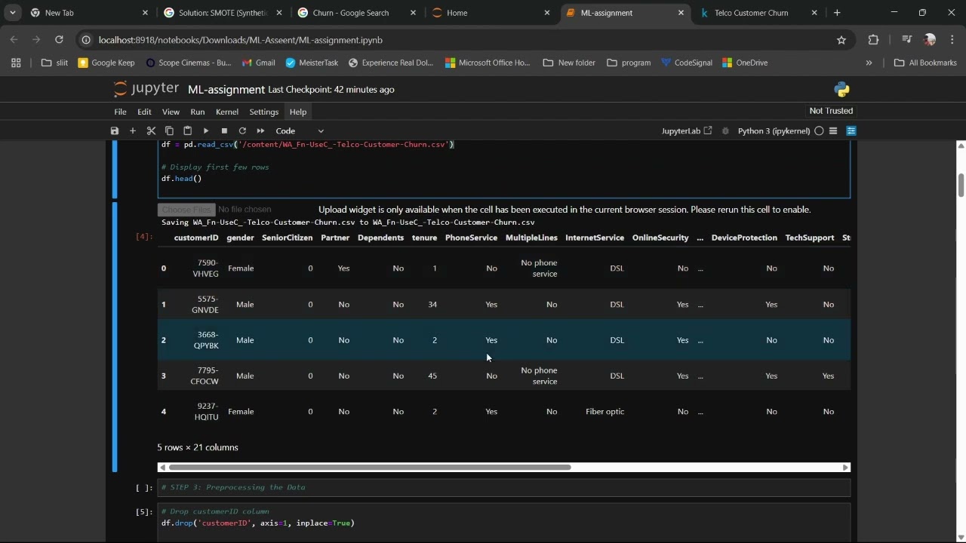Run the selected cell with the play icon

coord(206,131)
